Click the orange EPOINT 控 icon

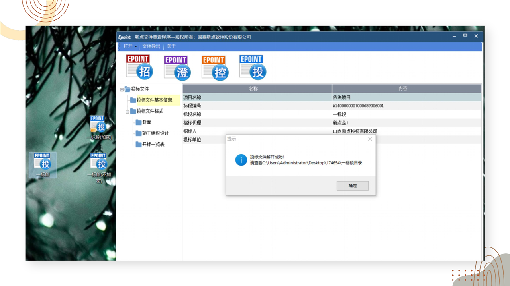click(x=215, y=68)
